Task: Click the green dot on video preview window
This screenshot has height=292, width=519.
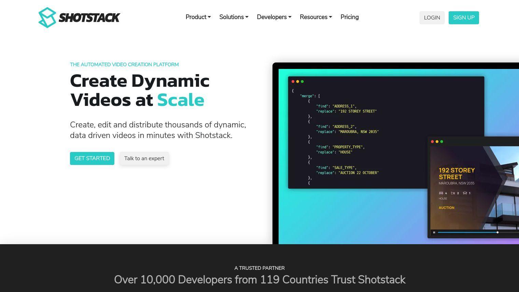Action: point(441,141)
